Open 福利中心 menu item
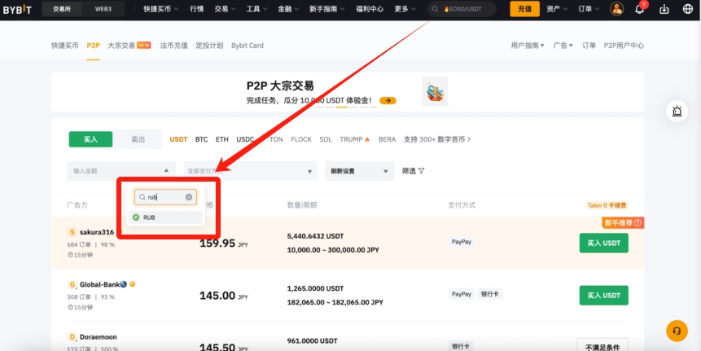Image resolution: width=701 pixels, height=351 pixels. pos(370,9)
